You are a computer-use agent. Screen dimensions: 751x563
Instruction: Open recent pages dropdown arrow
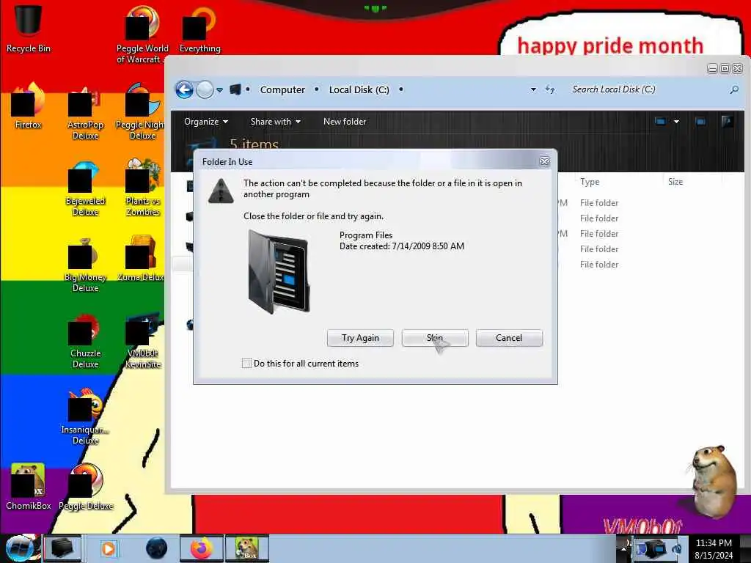219,90
